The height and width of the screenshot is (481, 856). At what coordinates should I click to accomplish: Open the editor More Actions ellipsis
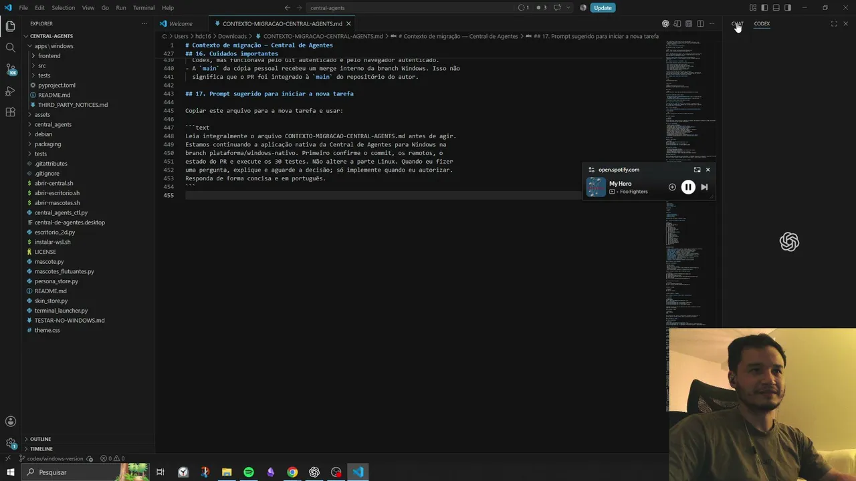(x=712, y=23)
